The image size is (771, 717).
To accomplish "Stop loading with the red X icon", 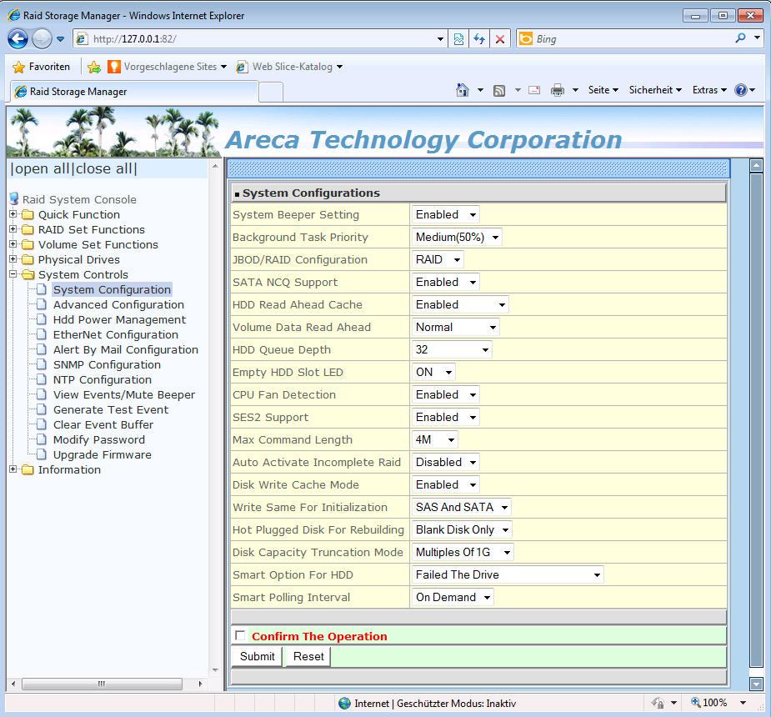I will pyautogui.click(x=500, y=39).
